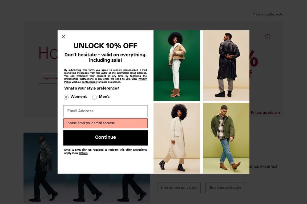Click the help question mark icon
Image resolution: width=307 pixels, height=204 pixels.
click(268, 37)
